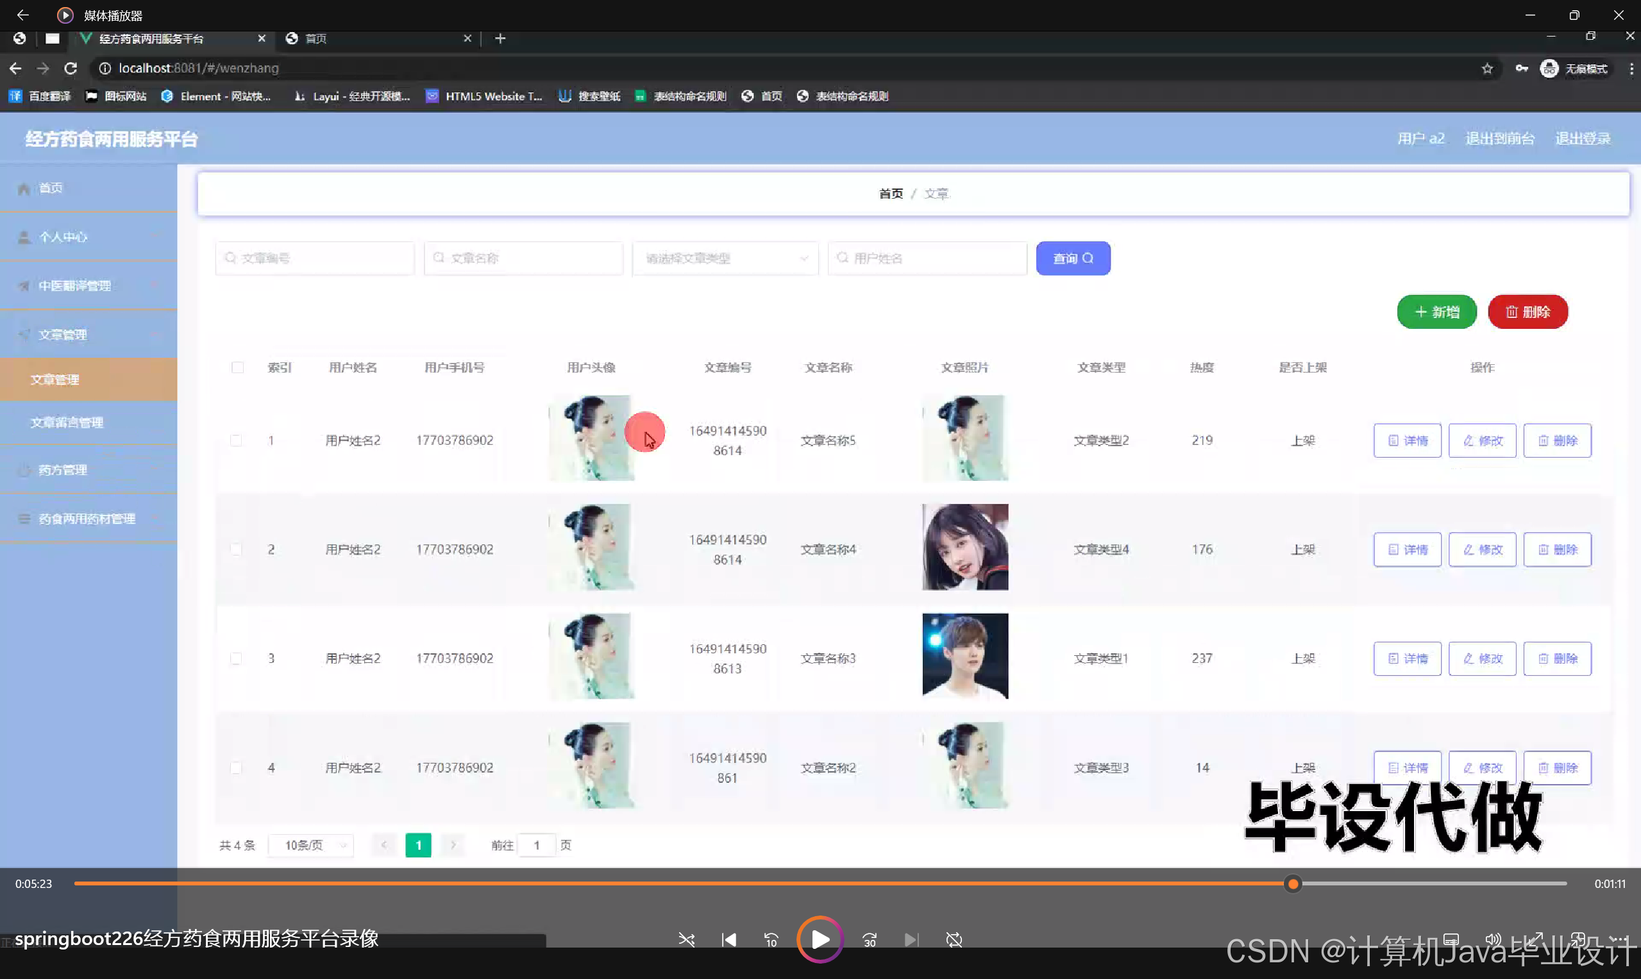Open the 请选择文章类型 dropdown
Viewport: 1641px width, 979px height.
pos(725,258)
